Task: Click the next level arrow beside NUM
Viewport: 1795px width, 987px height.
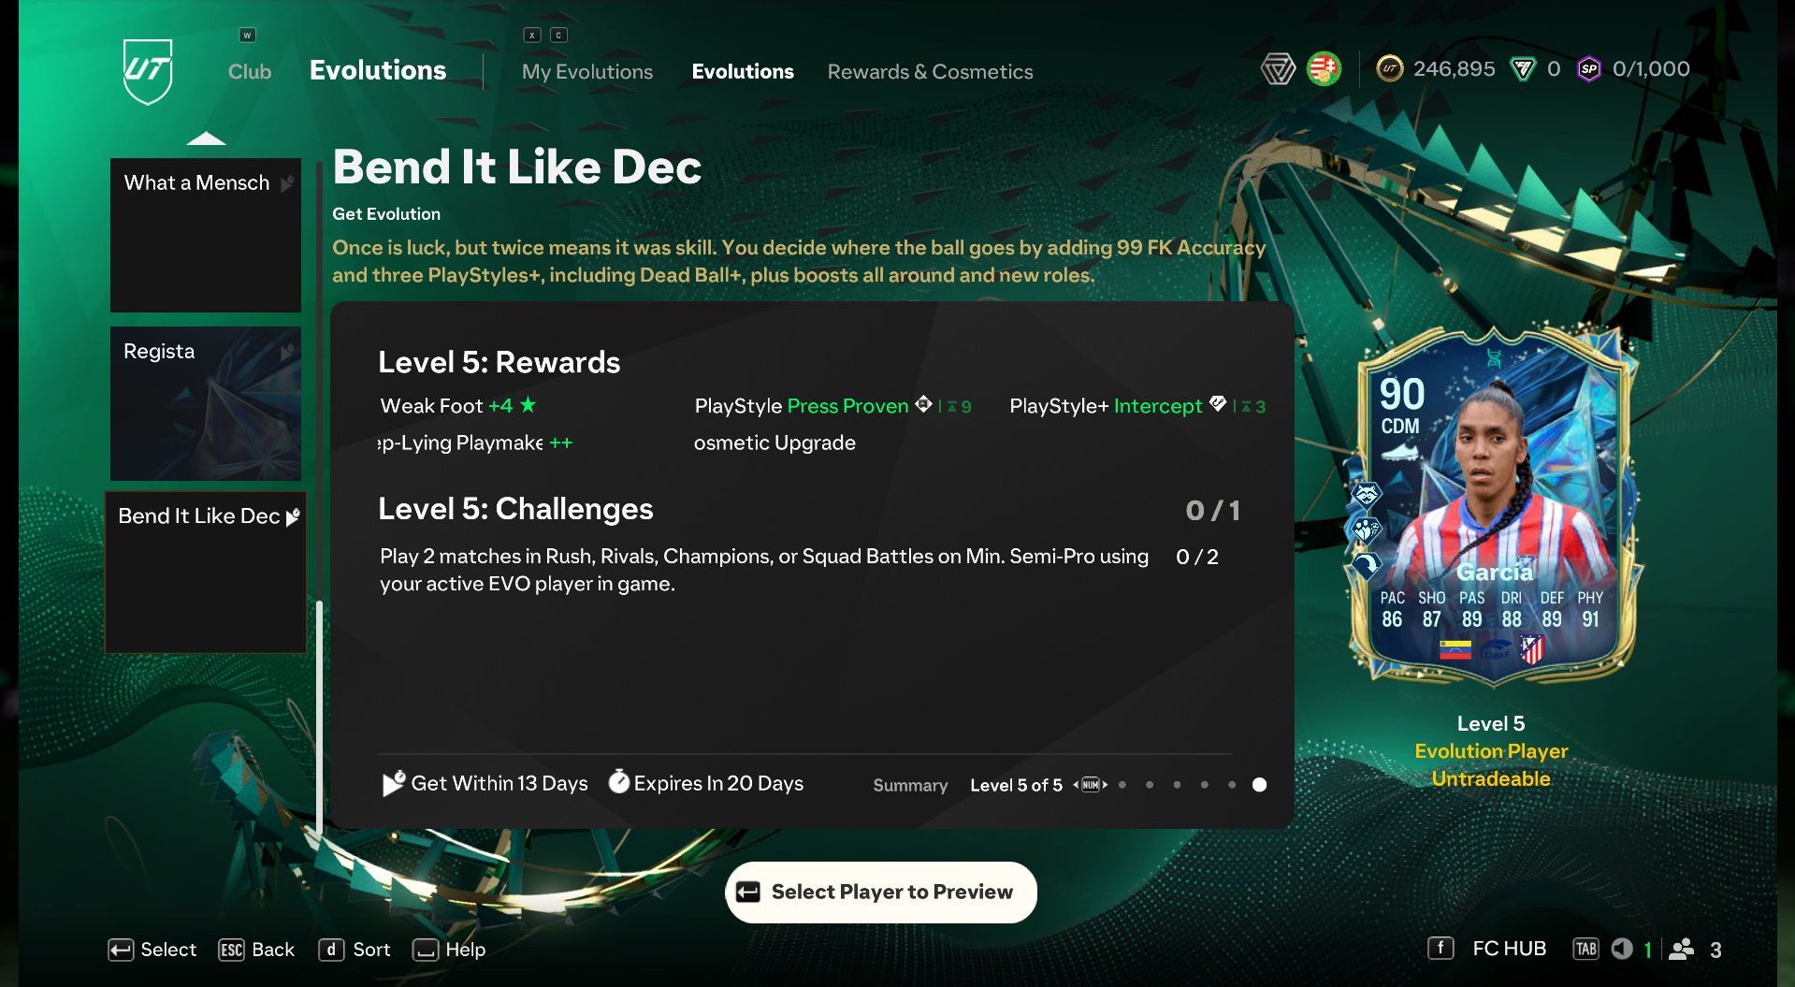Action: click(1106, 785)
